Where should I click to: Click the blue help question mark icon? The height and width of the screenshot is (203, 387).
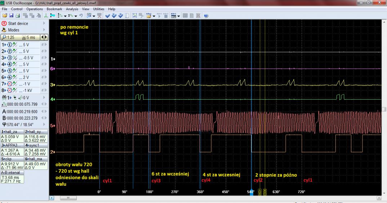coord(206,16)
